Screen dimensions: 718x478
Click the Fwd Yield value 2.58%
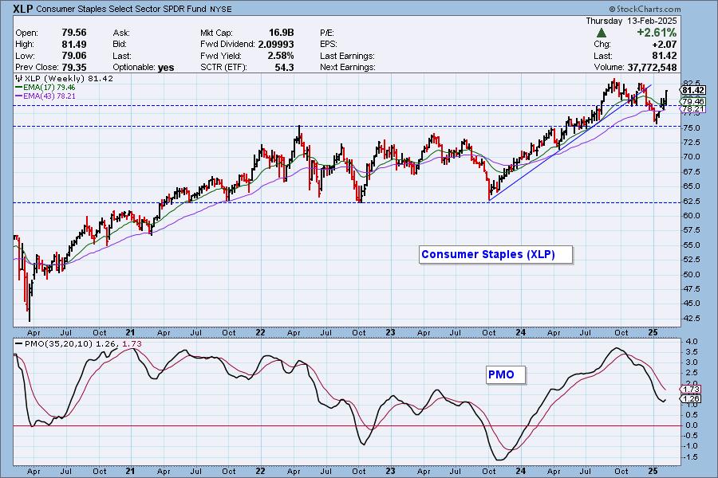click(281, 56)
